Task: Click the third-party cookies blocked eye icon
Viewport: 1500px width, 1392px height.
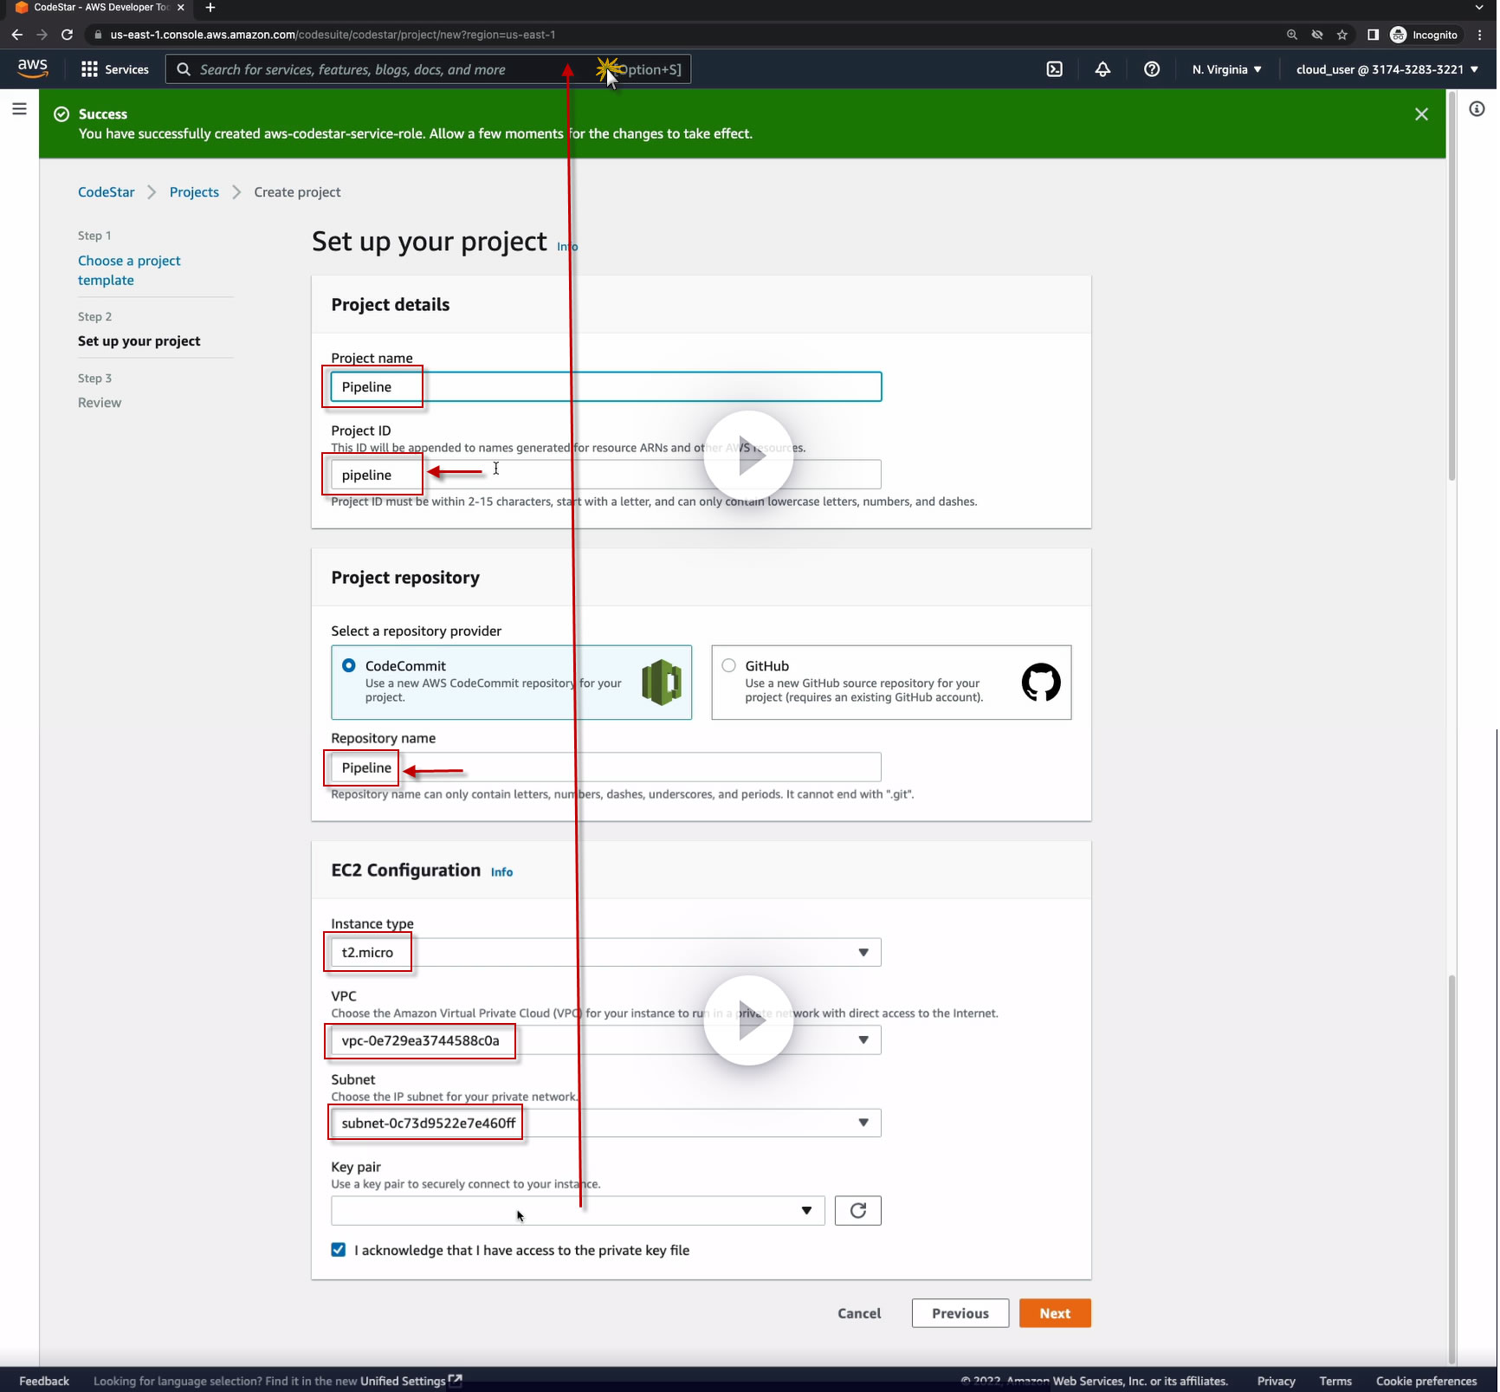Action: coord(1317,35)
